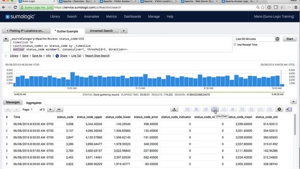Export results with the download icon
300x169 pixels.
tap(174, 109)
